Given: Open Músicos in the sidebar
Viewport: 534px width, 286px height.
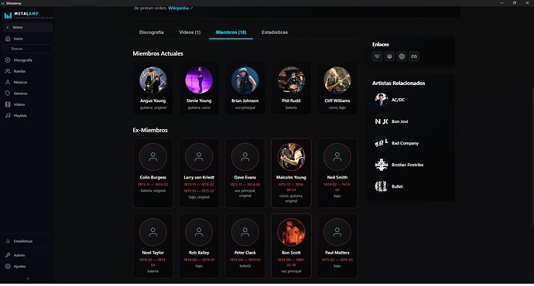Looking at the screenshot, I should coord(27,82).
